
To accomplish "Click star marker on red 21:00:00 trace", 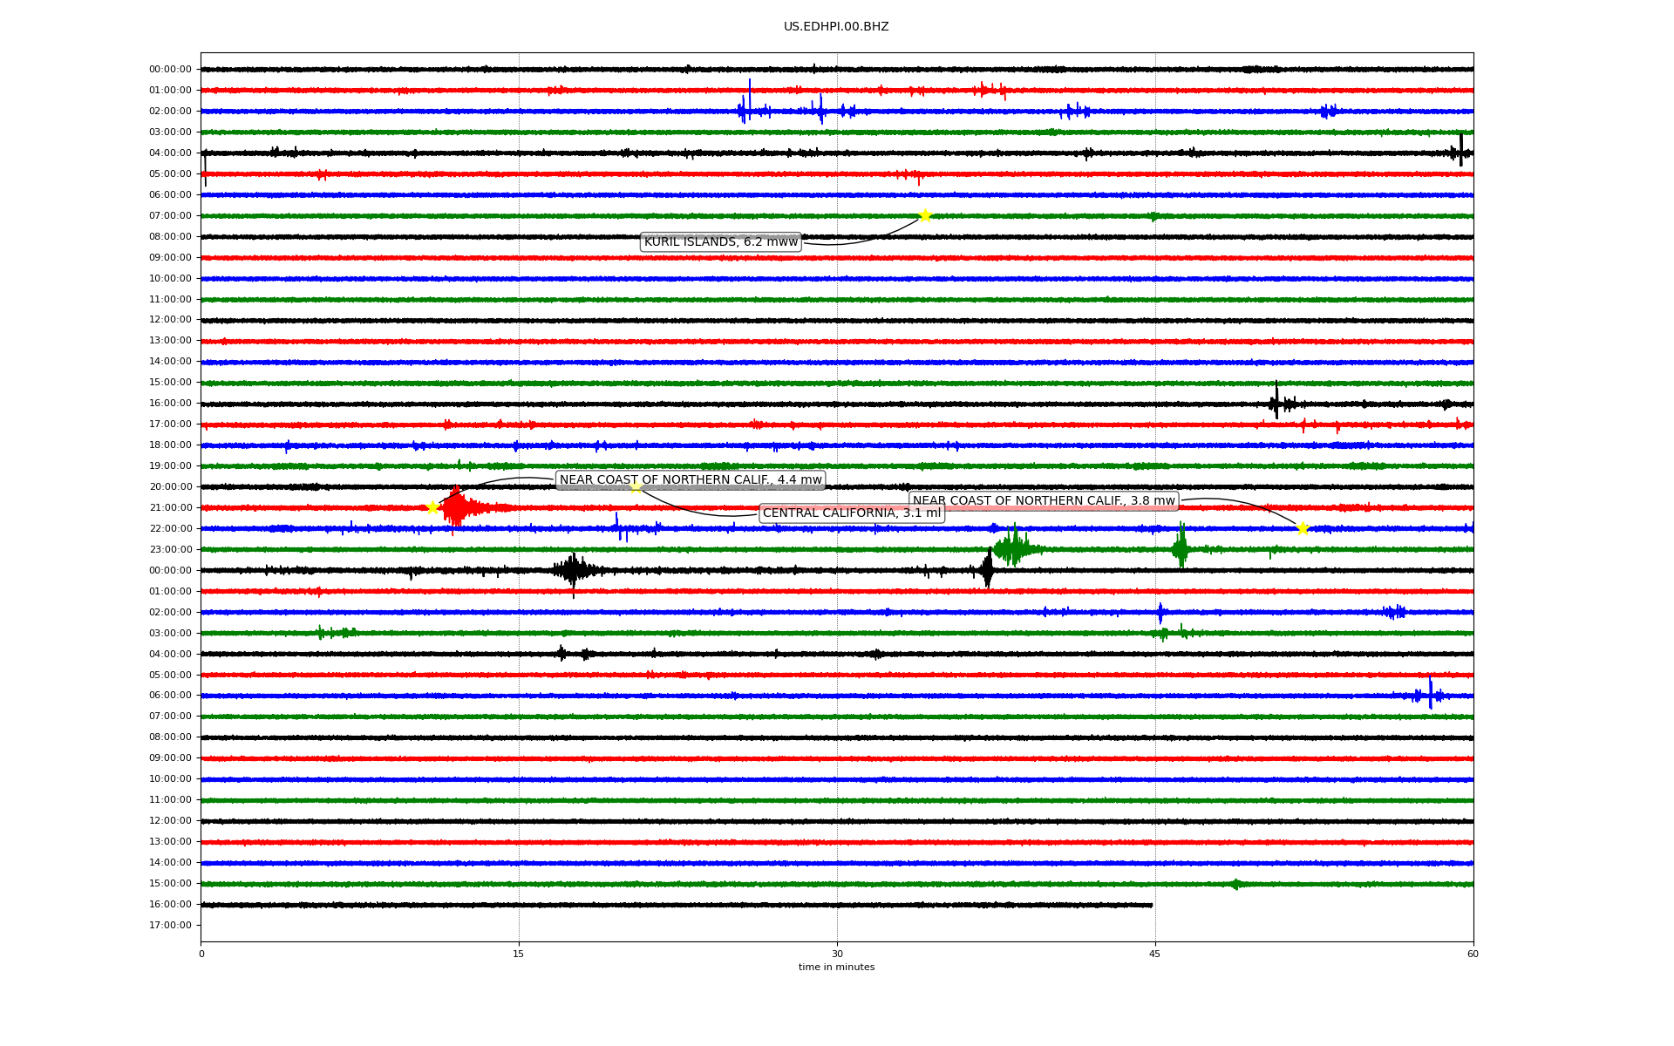I will pyautogui.click(x=432, y=507).
